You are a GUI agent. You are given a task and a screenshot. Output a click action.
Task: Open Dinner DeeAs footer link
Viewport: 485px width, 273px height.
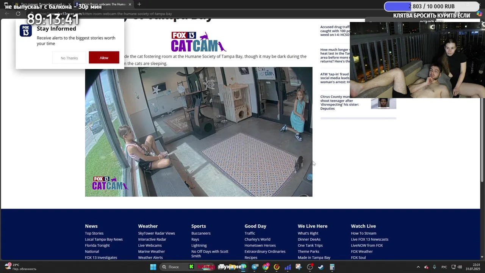pyautogui.click(x=309, y=239)
